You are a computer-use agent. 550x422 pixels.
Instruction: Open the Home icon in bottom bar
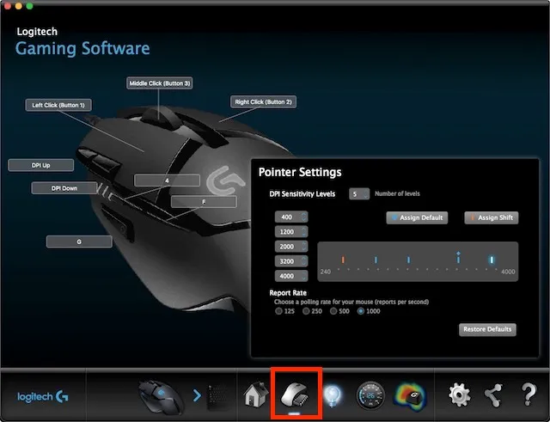255,394
